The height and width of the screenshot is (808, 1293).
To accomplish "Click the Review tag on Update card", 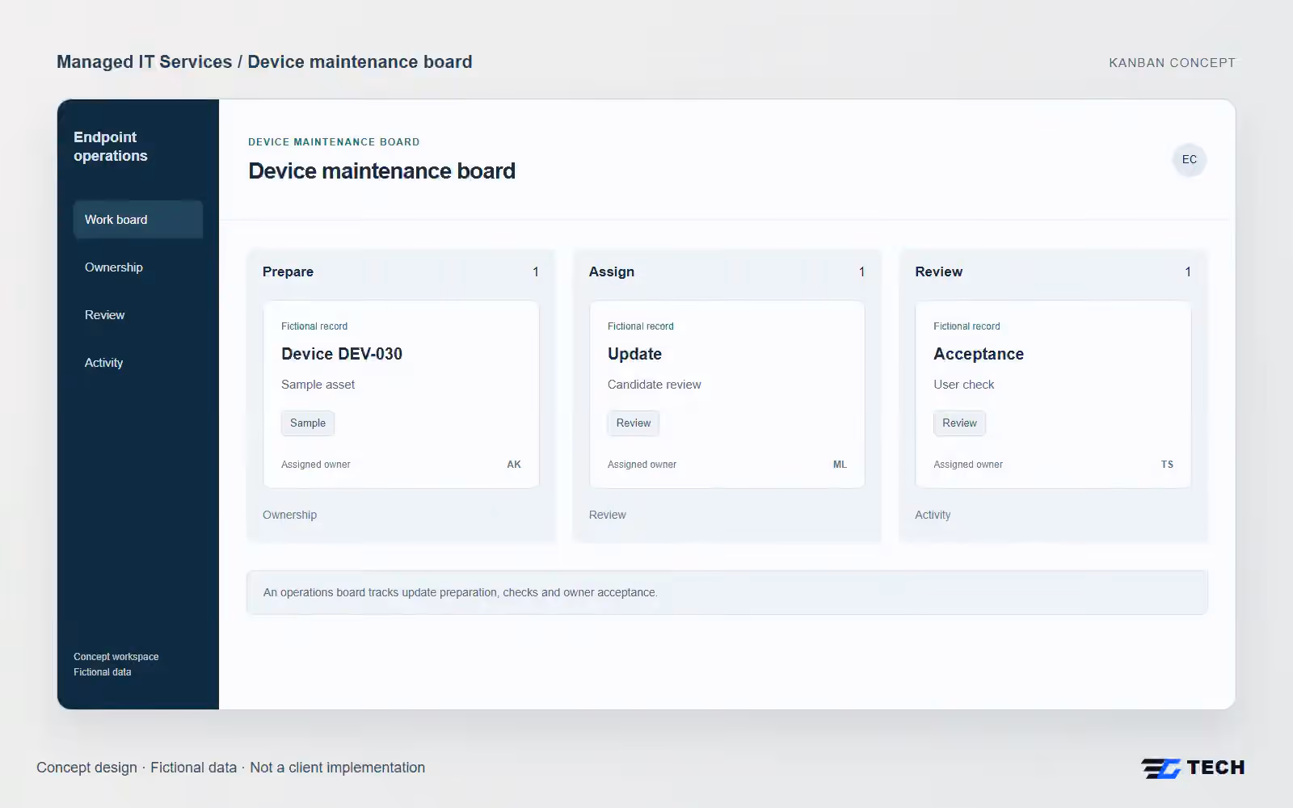I will (x=634, y=423).
